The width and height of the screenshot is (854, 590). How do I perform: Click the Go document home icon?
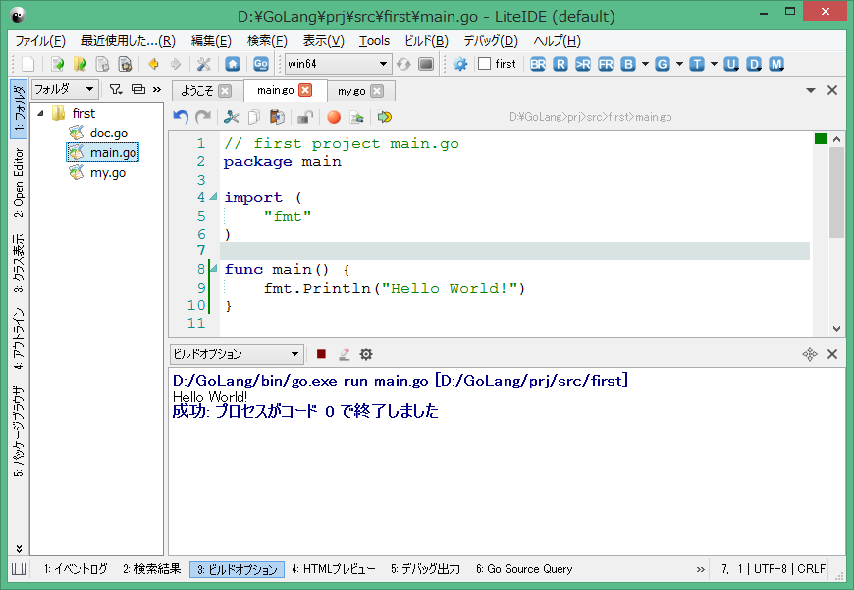pyautogui.click(x=233, y=64)
